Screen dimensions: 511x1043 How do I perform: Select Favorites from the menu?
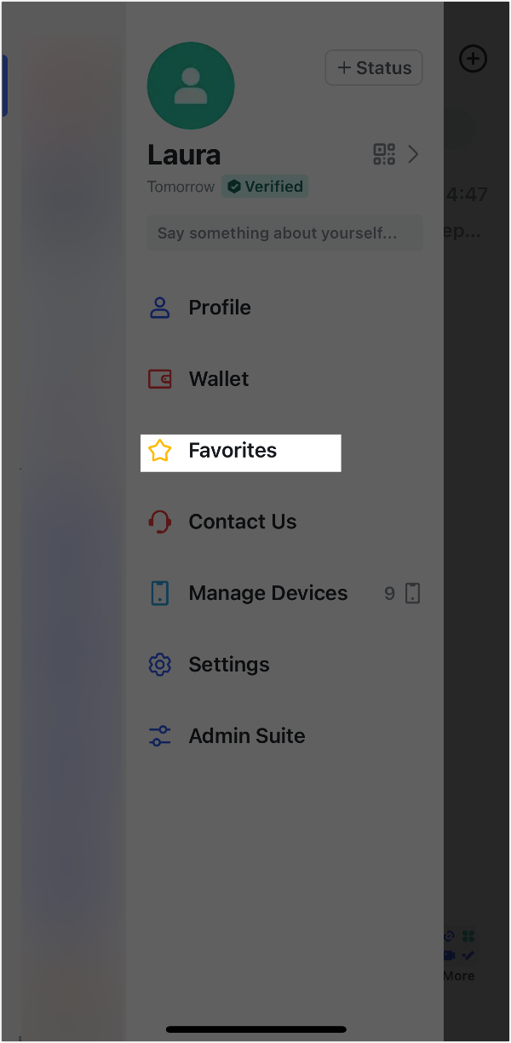(232, 450)
